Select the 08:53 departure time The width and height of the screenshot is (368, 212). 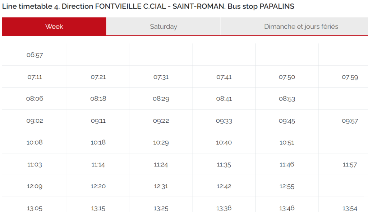[287, 98]
